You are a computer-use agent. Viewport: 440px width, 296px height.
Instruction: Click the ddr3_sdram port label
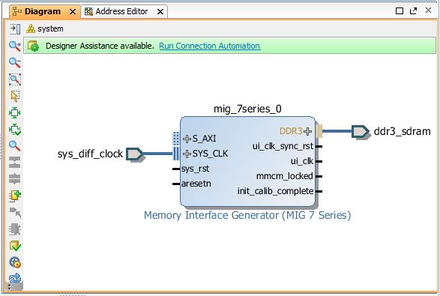pyautogui.click(x=402, y=131)
